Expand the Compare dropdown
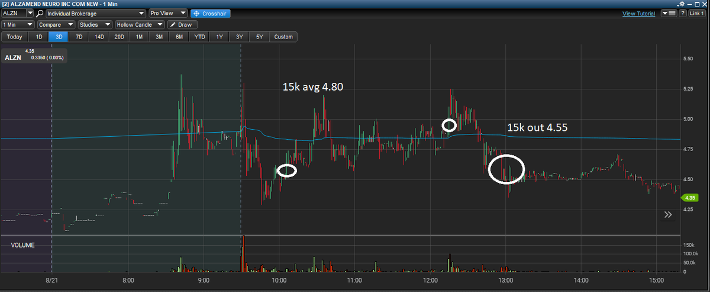The width and height of the screenshot is (710, 292). pyautogui.click(x=56, y=25)
